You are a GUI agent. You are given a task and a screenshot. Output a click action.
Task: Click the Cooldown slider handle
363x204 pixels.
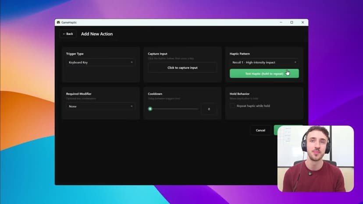[150, 109]
